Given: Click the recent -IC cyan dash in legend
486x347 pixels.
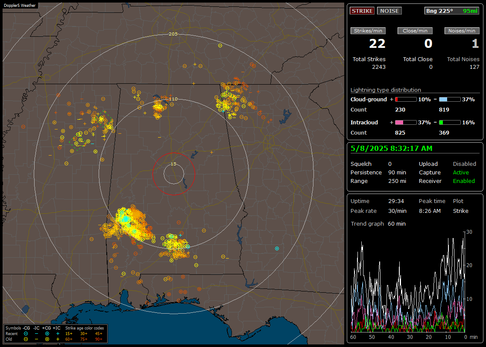Looking at the screenshot, I should tap(36, 334).
